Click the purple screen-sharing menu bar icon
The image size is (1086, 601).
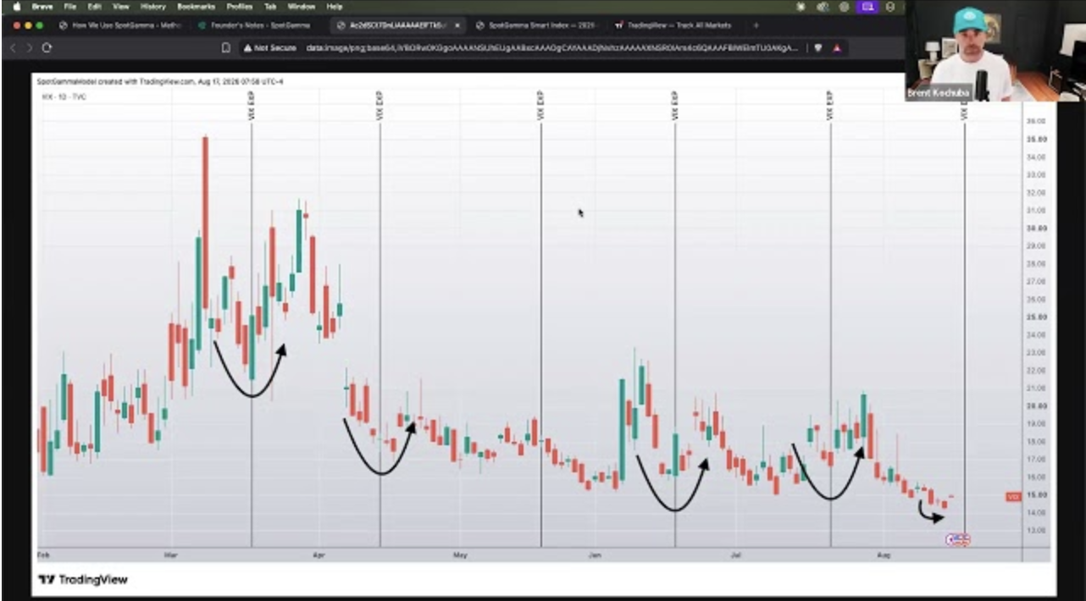867,6
